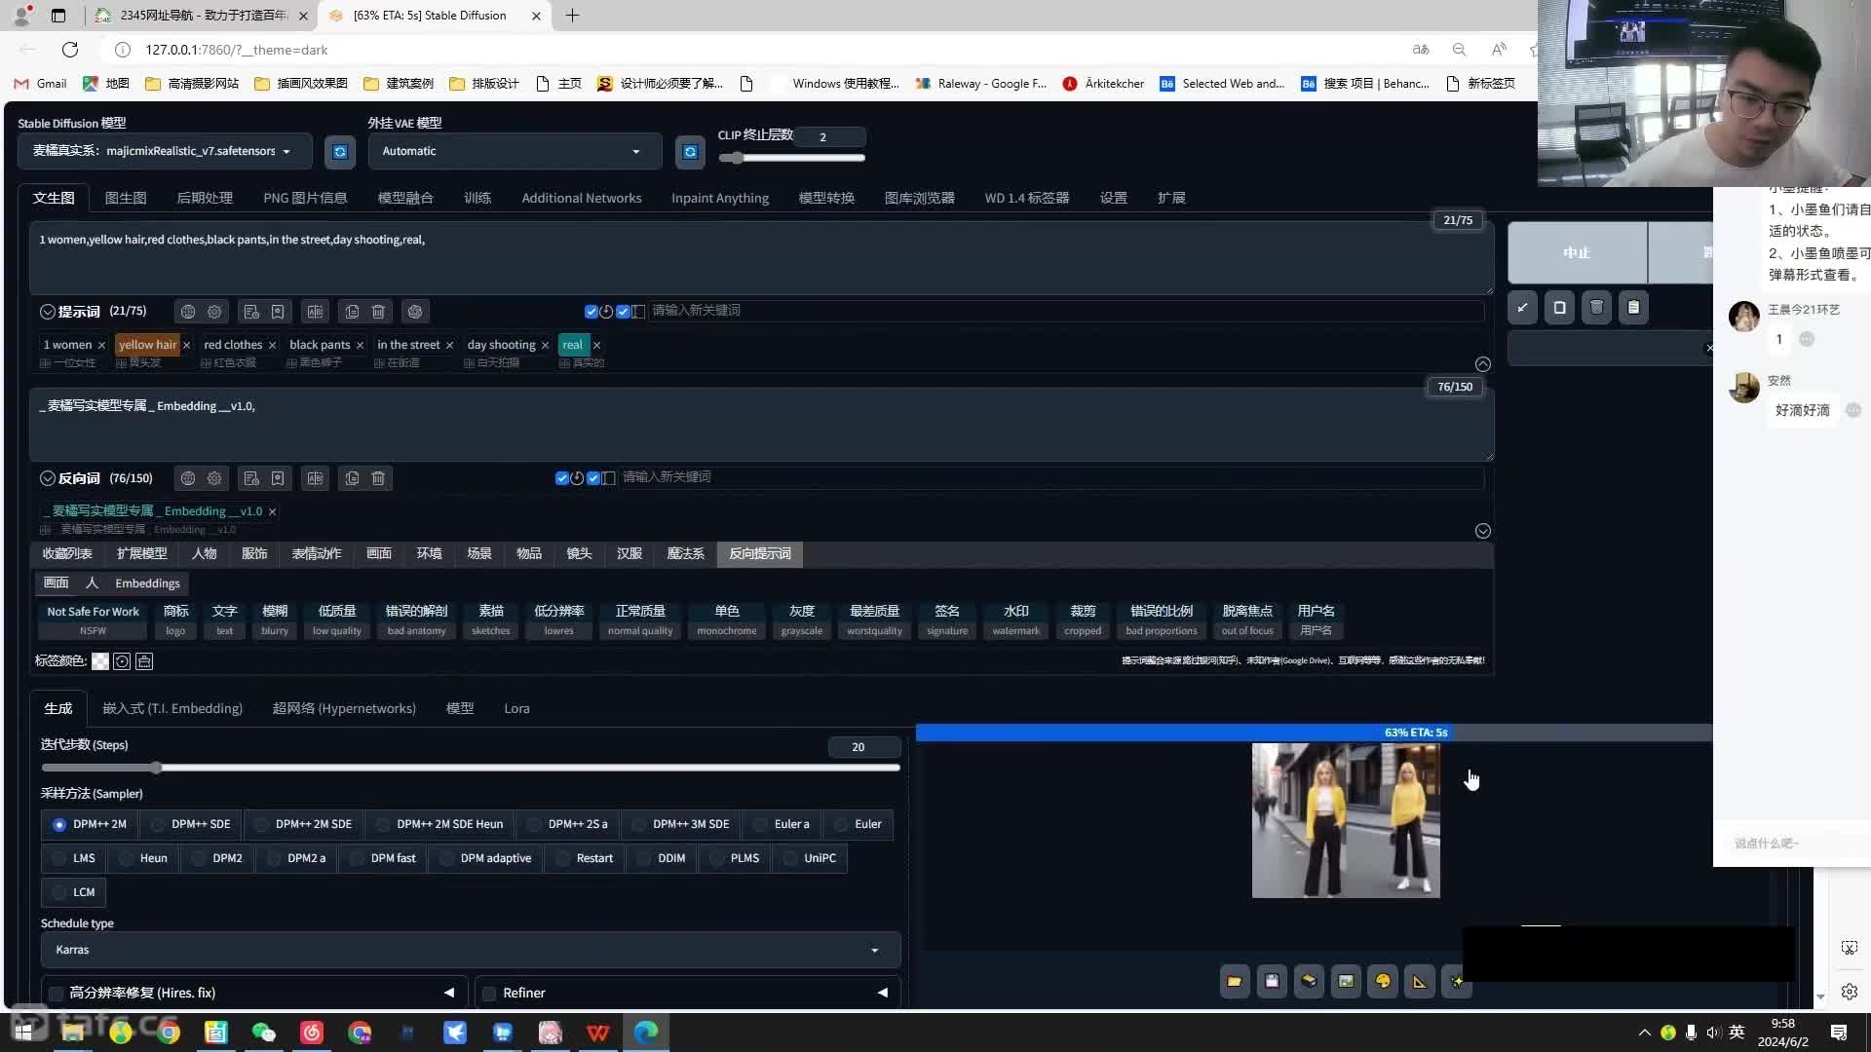Open the external VAE Automatic dropdown

point(515,151)
